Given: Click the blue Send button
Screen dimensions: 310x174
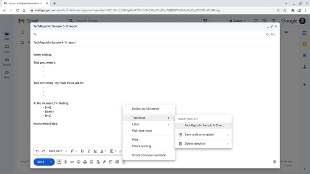Looking at the screenshot, I should (x=41, y=162).
